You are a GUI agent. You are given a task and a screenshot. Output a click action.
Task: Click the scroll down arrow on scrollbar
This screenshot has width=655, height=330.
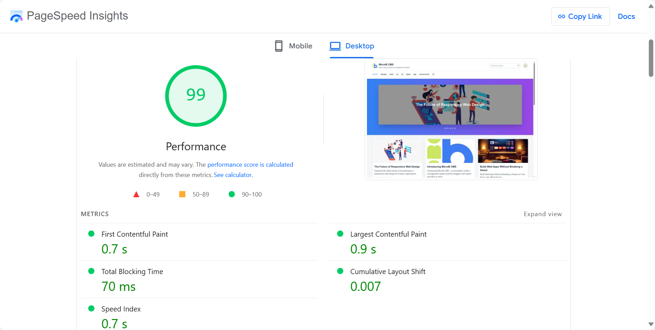(x=651, y=324)
